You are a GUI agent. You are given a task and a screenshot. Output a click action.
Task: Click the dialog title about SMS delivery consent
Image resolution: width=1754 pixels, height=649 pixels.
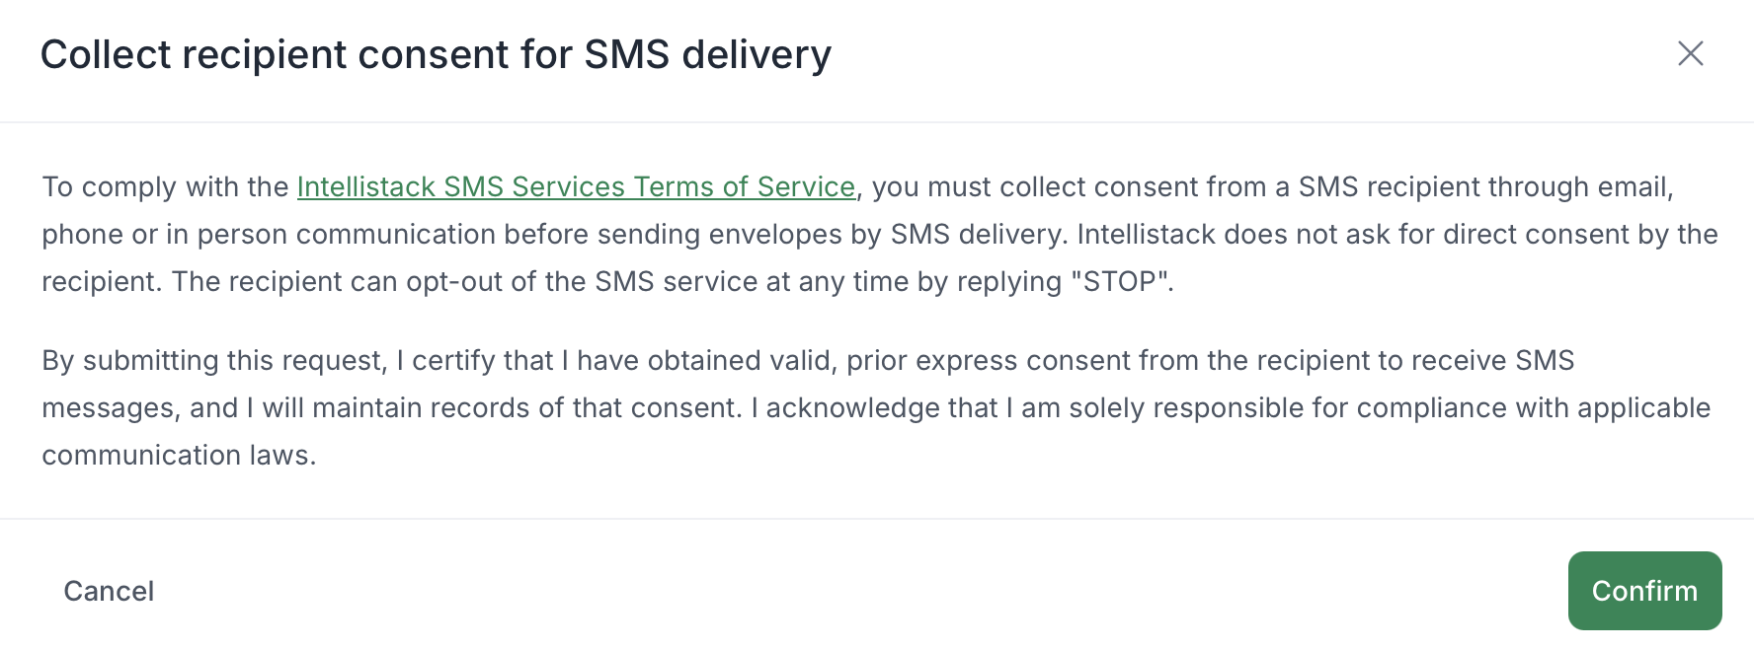coord(436,54)
